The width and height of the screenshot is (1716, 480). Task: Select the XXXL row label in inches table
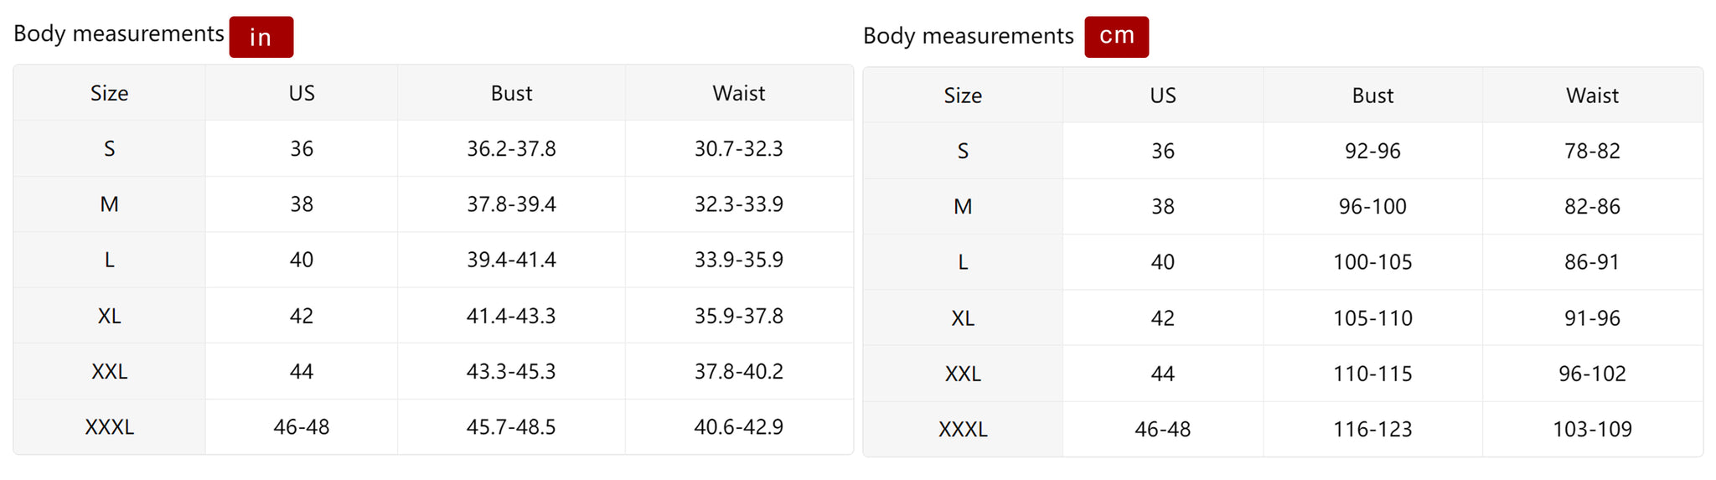[109, 427]
